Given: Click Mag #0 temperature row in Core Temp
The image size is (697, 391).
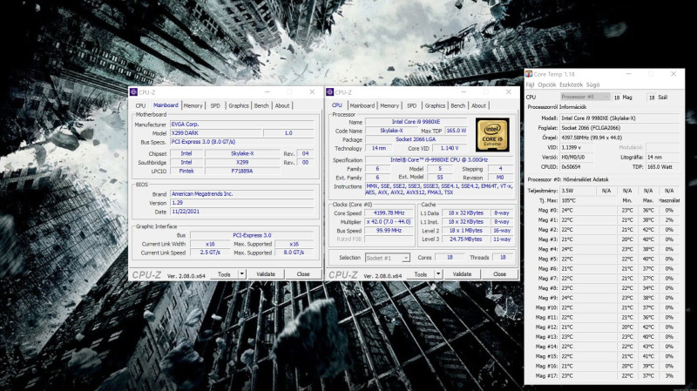Looking at the screenshot, I should coord(603,210).
